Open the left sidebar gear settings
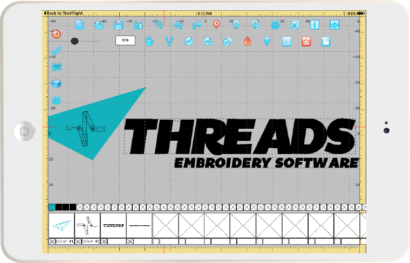The width and height of the screenshot is (410, 263). coord(56,100)
